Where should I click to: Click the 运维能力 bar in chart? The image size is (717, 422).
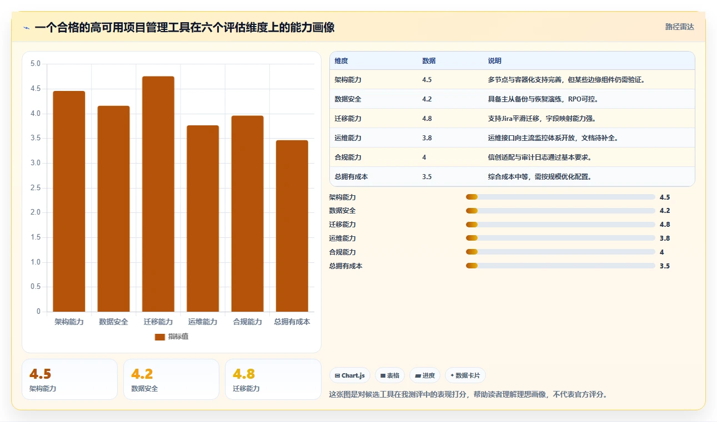(203, 218)
